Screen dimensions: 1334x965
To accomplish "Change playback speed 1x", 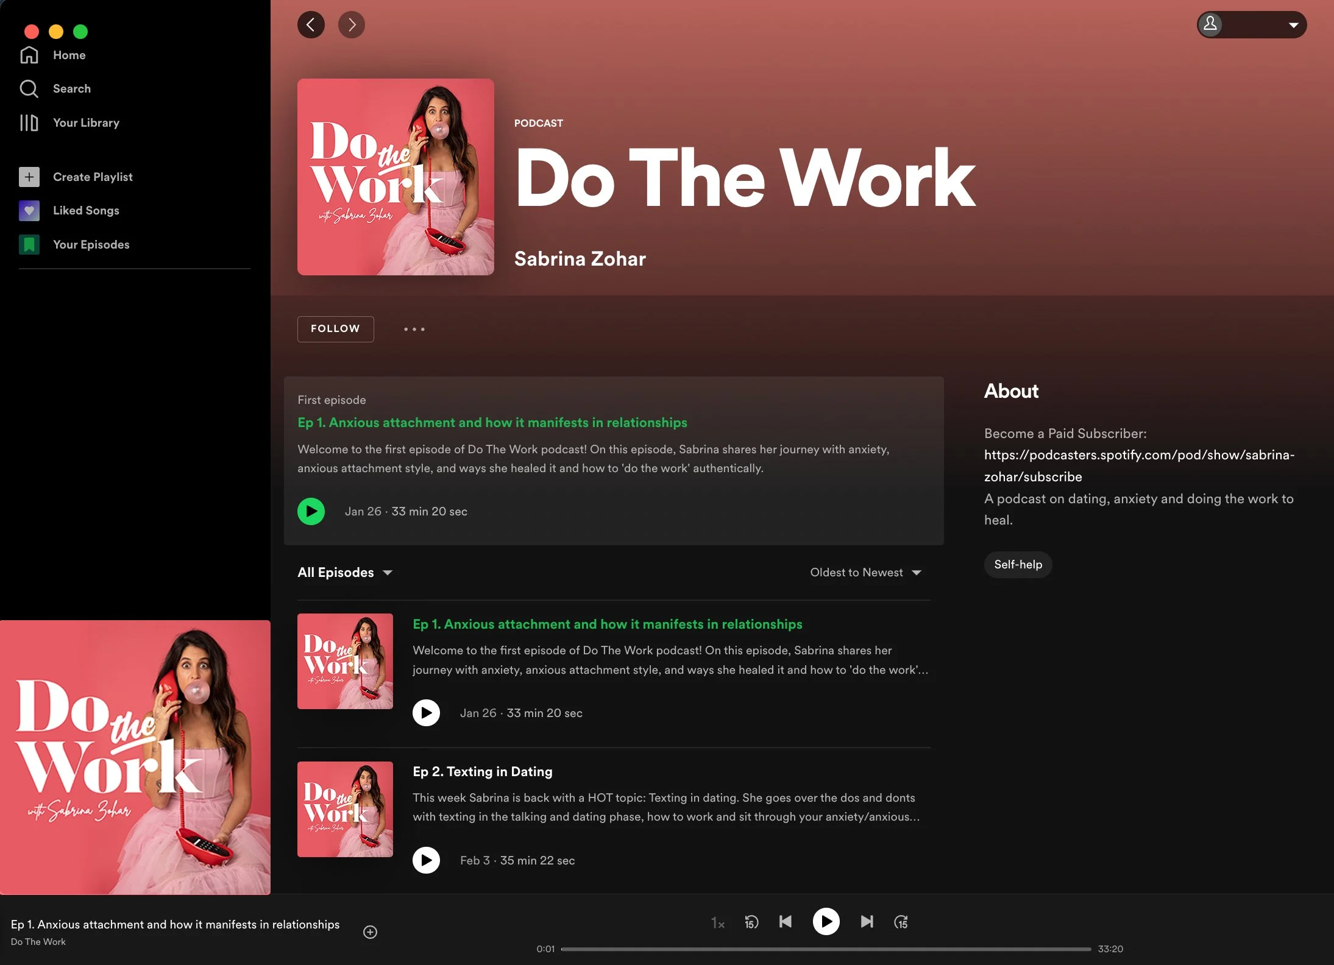I will (x=718, y=923).
